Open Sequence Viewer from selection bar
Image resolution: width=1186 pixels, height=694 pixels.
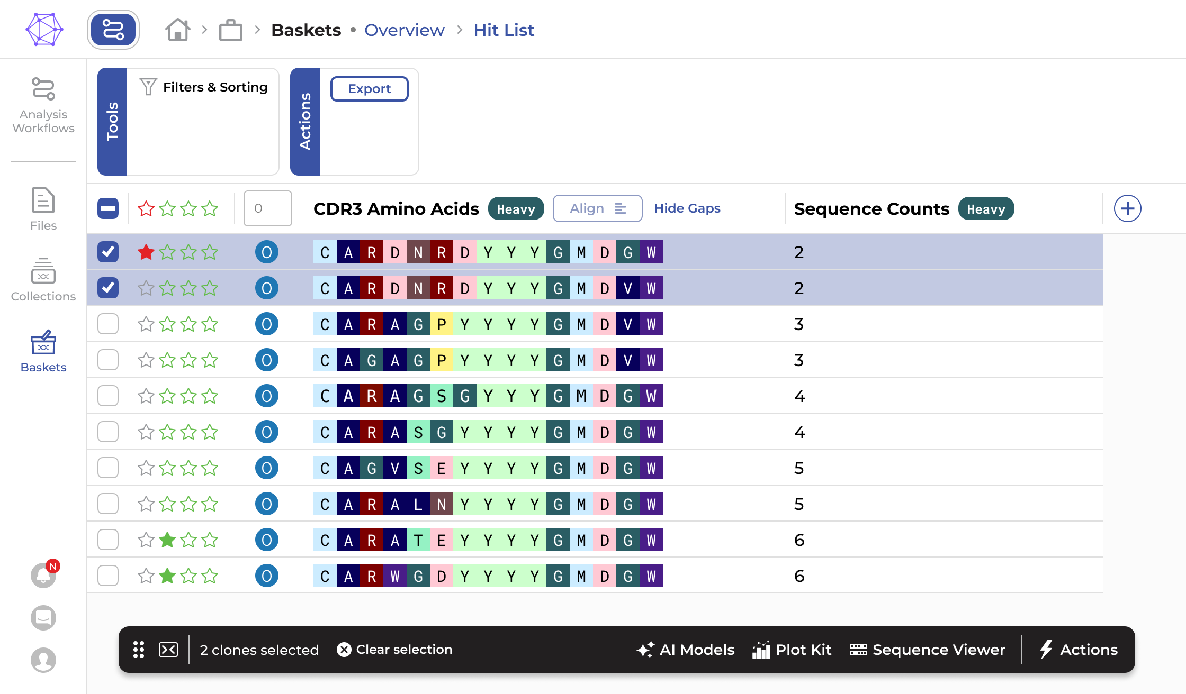[928, 650]
